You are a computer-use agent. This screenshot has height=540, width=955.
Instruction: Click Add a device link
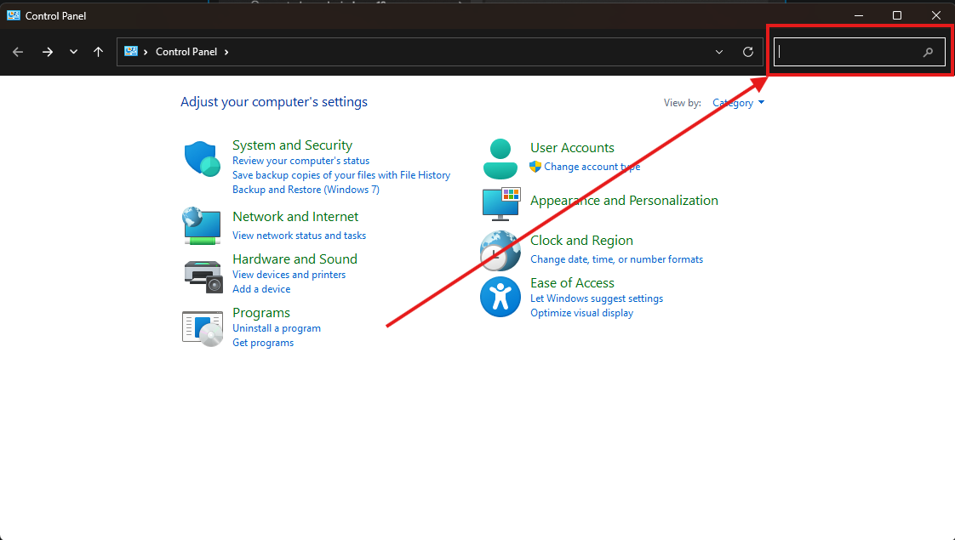coord(261,289)
